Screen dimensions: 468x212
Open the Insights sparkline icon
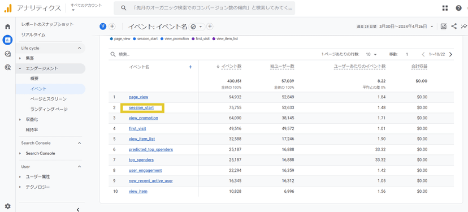tap(464, 27)
